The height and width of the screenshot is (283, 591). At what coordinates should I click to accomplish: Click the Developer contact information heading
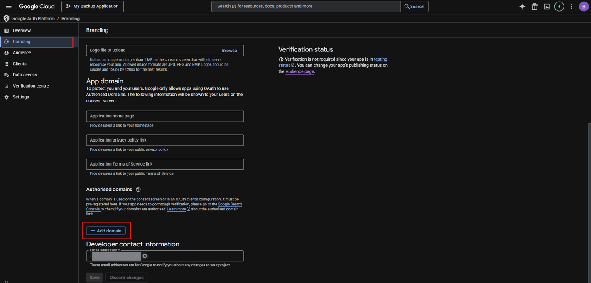133,244
